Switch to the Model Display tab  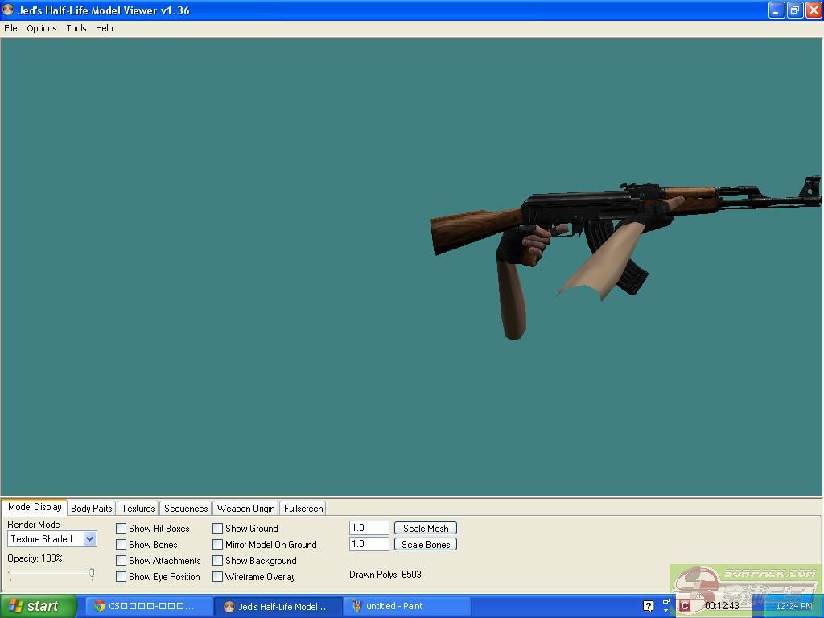[35, 507]
